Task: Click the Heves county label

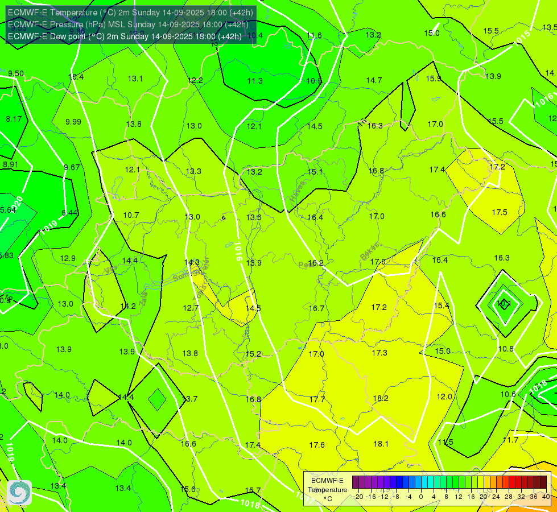Action: [x=298, y=192]
